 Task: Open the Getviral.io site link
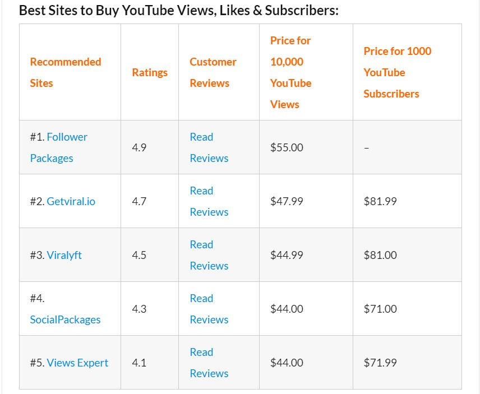coord(71,201)
